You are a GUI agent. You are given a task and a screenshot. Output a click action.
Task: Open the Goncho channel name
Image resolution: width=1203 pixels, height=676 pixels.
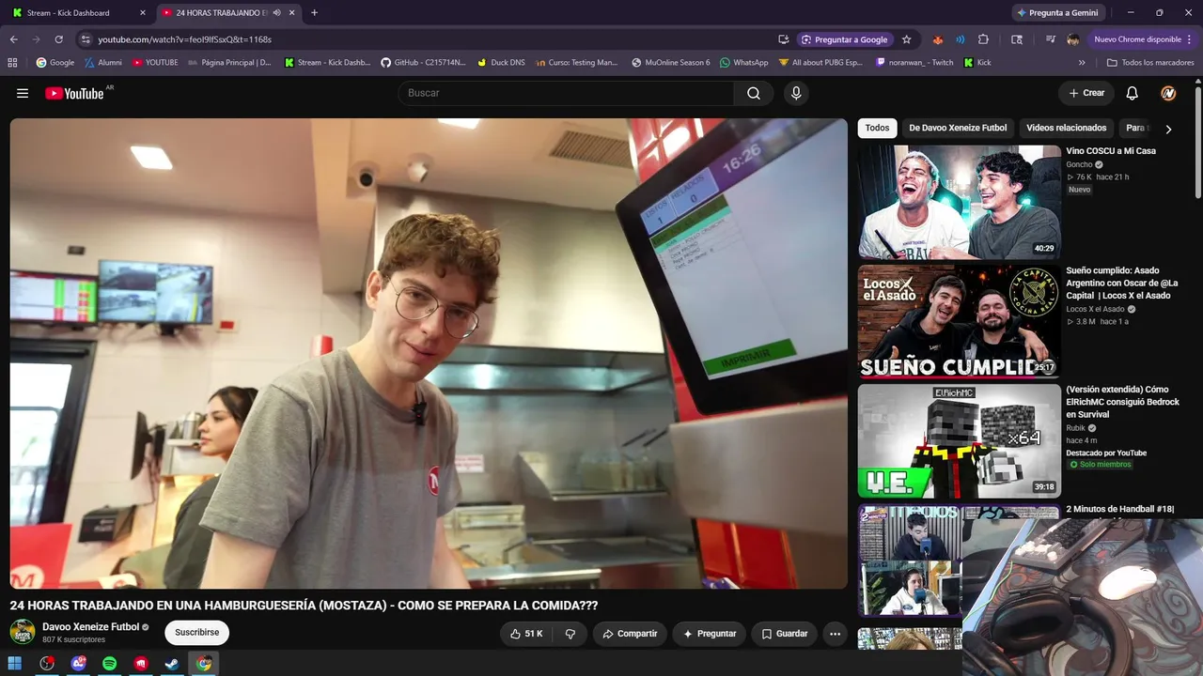pos(1079,164)
